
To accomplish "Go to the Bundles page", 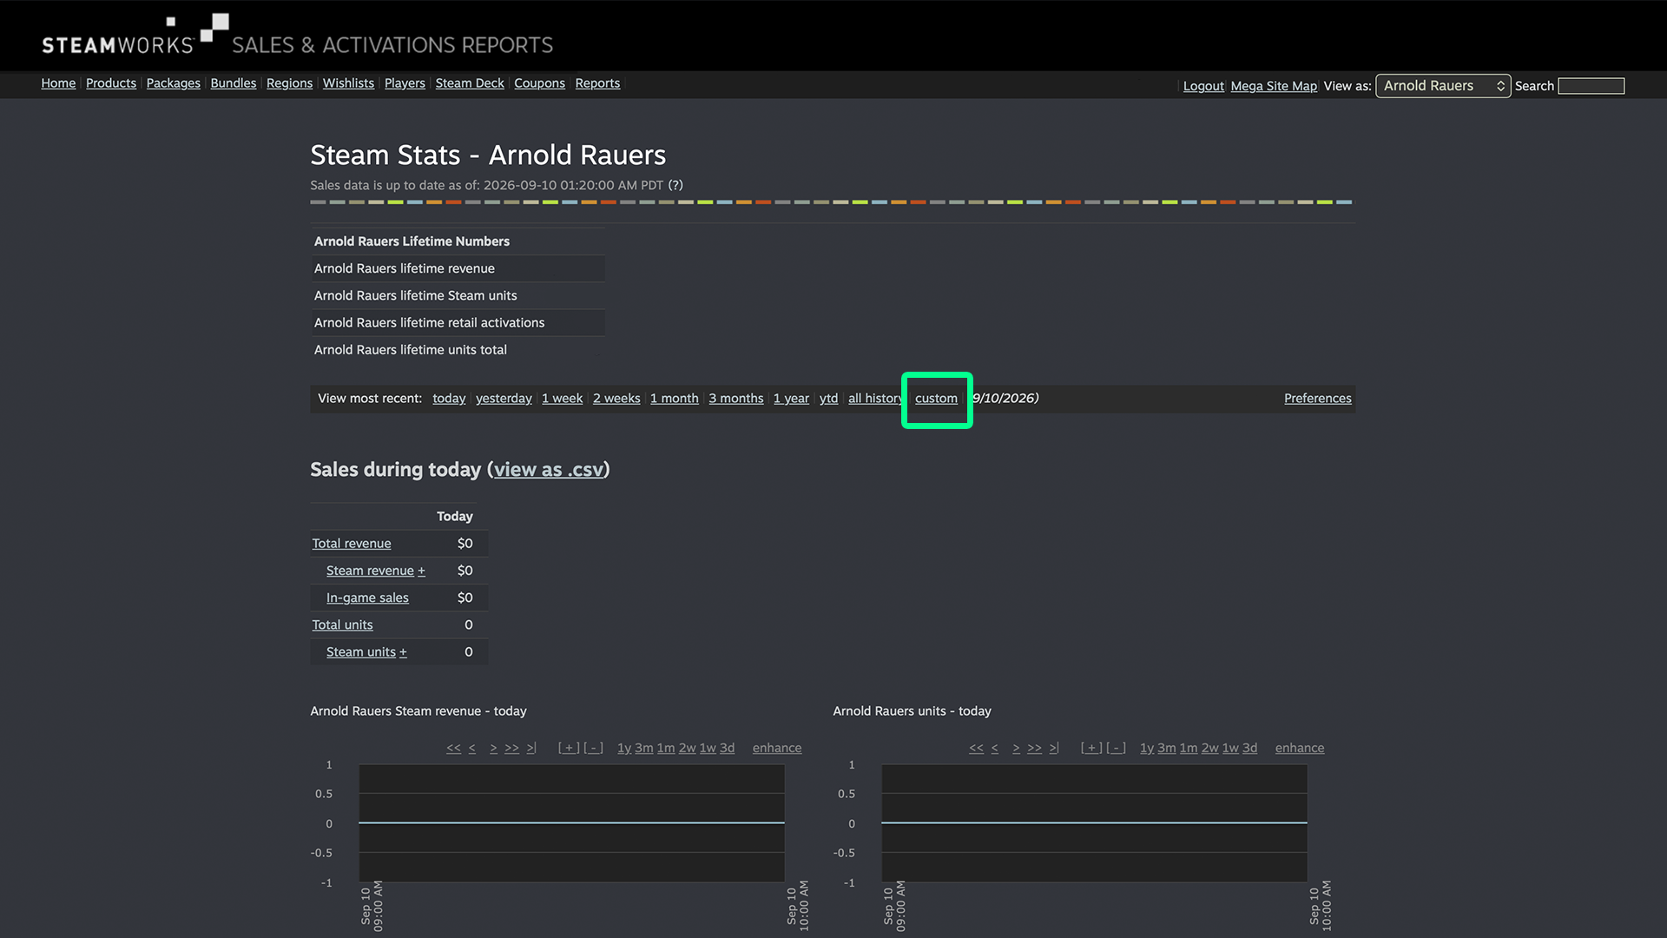I will 234,83.
